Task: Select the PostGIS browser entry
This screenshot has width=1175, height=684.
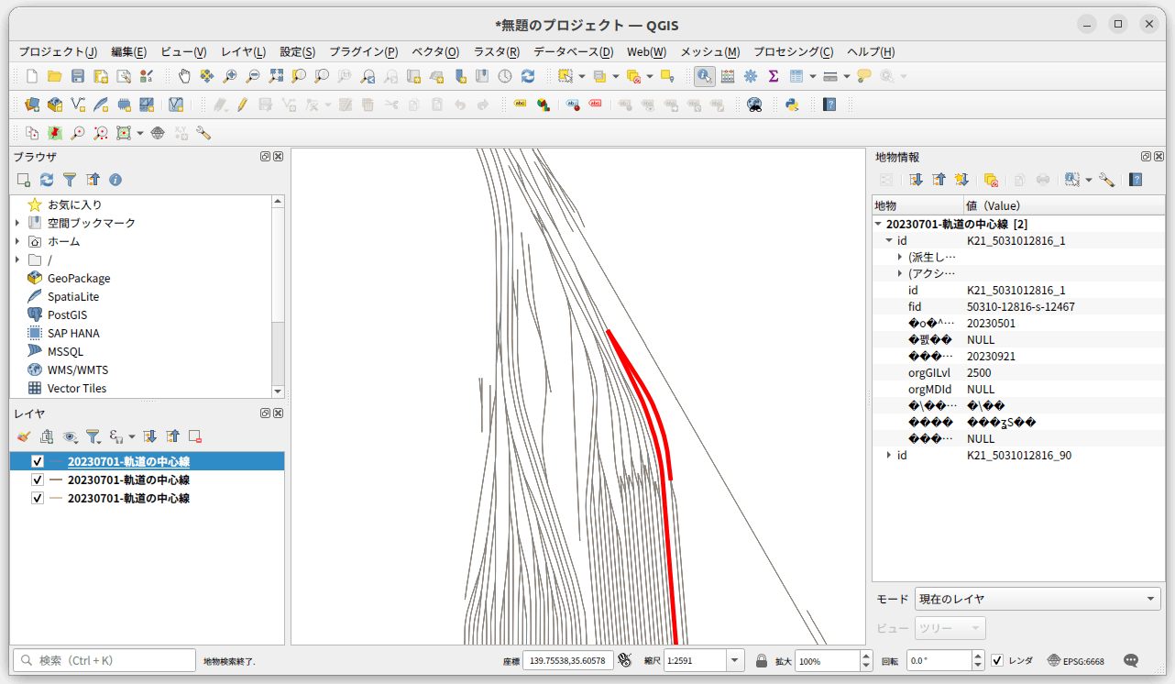Action: point(67,314)
